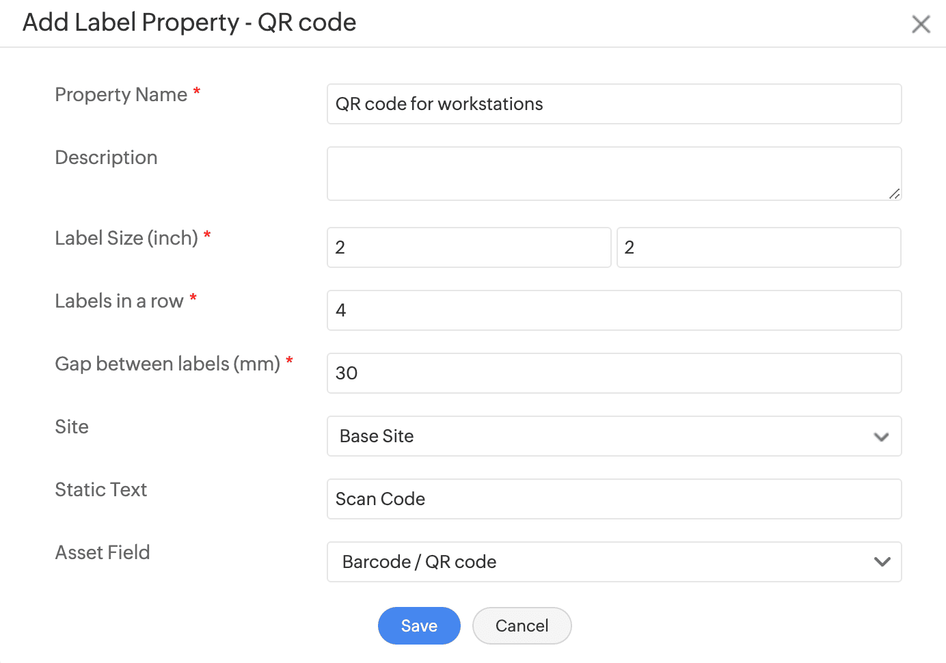This screenshot has width=946, height=663.
Task: Select the first Label Size width field
Action: 469,247
